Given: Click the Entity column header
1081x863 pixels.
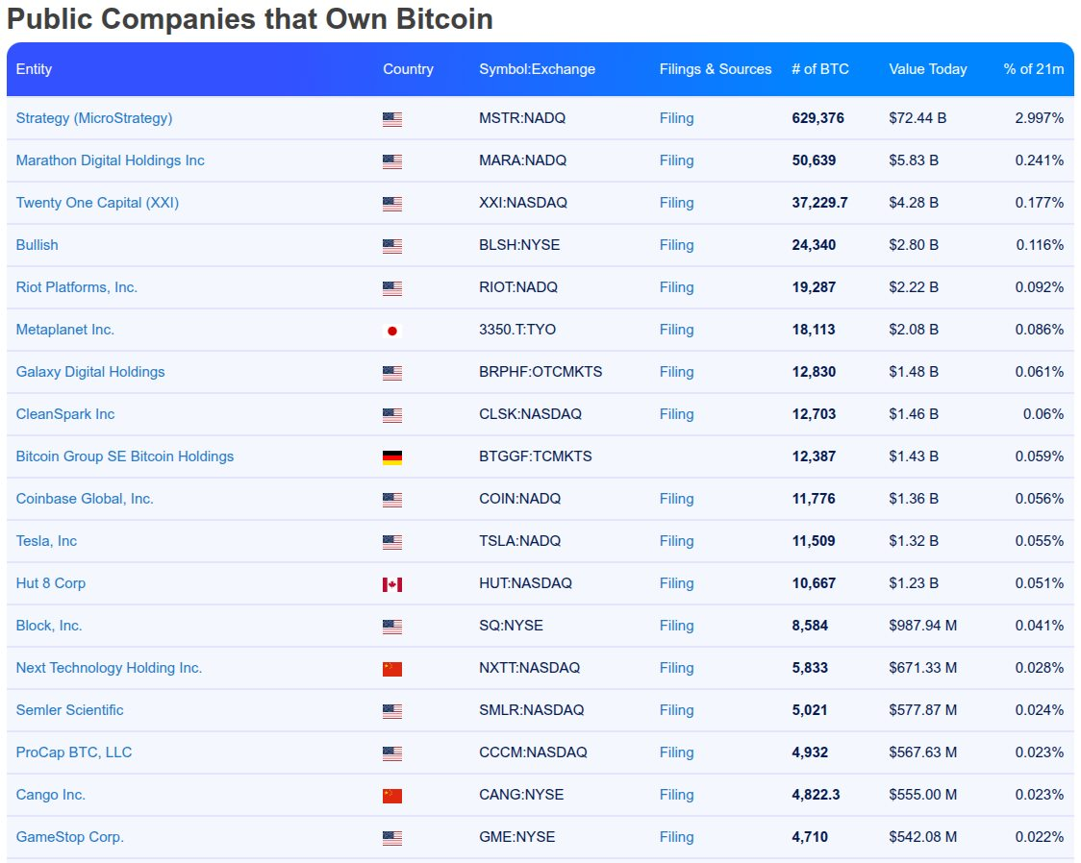Looking at the screenshot, I should point(34,69).
